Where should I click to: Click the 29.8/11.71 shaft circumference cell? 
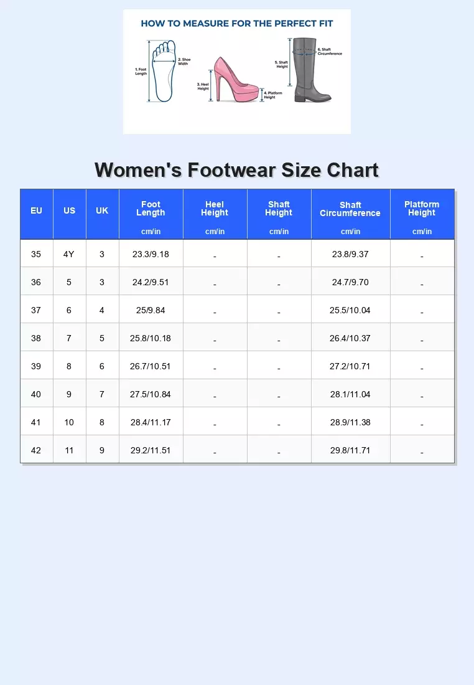pos(350,450)
